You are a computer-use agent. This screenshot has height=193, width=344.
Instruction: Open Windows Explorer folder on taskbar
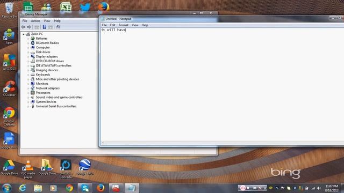(38, 188)
